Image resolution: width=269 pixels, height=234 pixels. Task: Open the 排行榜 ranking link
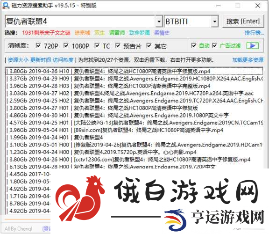(254, 33)
